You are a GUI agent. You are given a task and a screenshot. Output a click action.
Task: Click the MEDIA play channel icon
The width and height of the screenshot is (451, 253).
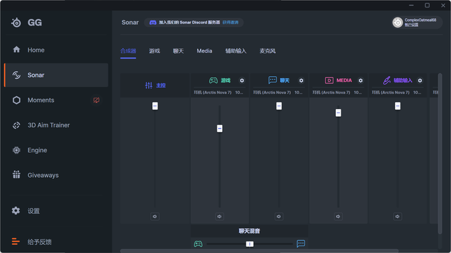pos(329,80)
